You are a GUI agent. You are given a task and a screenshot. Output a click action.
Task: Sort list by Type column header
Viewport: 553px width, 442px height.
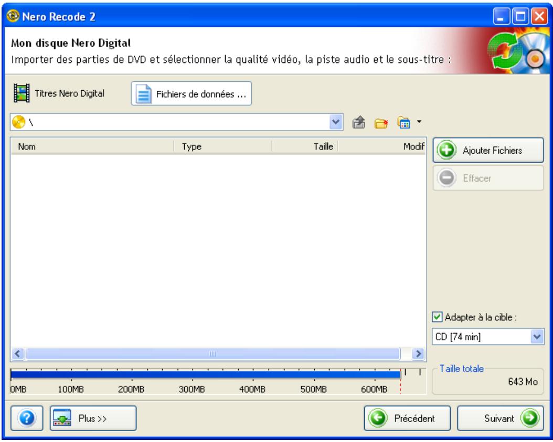point(223,146)
